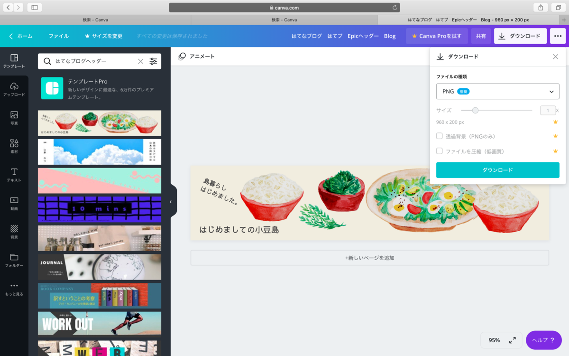Click the search magnifier icon

point(47,61)
